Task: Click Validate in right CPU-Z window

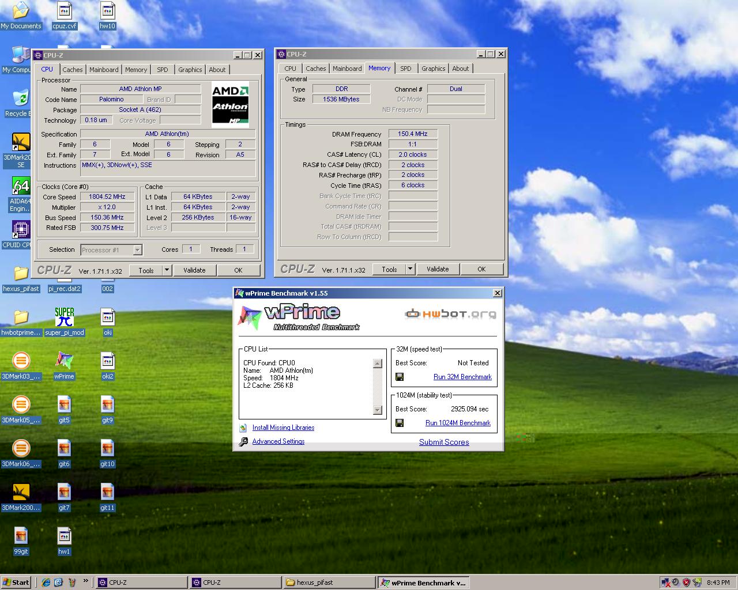Action: click(438, 269)
